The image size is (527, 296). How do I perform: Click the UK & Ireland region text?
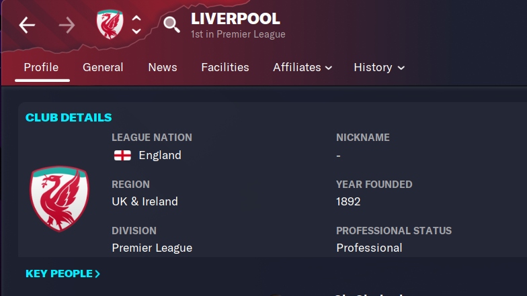[145, 201]
